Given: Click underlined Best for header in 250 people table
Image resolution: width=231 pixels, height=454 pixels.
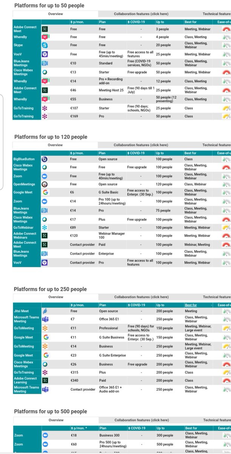Looking at the screenshot, I should point(191,305).
